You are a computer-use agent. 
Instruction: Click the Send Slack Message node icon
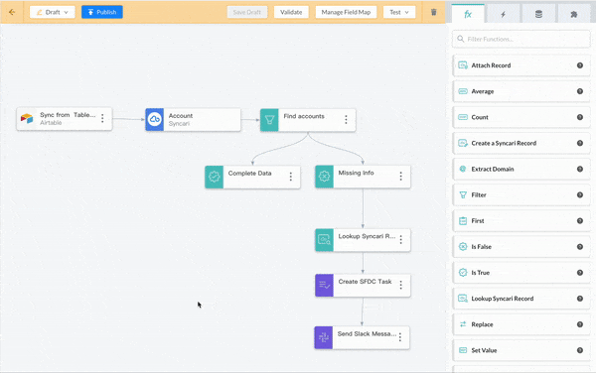click(324, 337)
